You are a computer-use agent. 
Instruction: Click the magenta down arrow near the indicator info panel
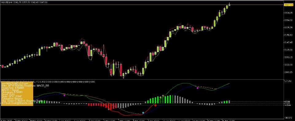click(64, 95)
